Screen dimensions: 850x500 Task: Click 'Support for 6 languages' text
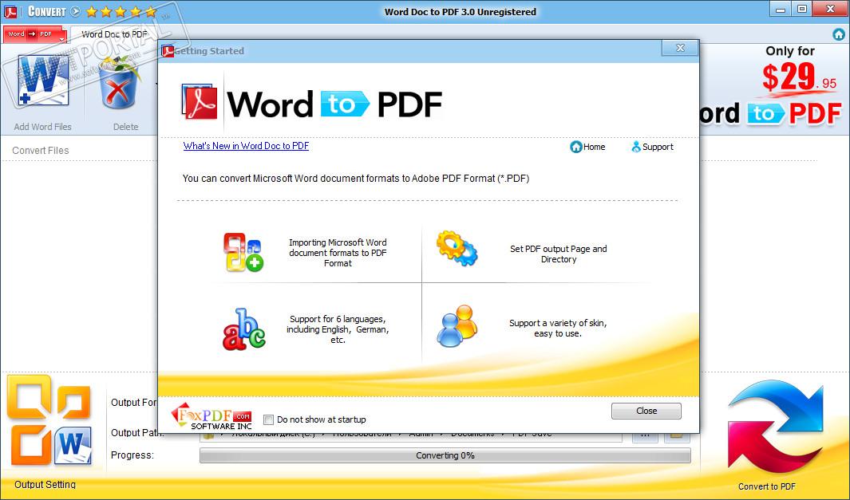(338, 329)
